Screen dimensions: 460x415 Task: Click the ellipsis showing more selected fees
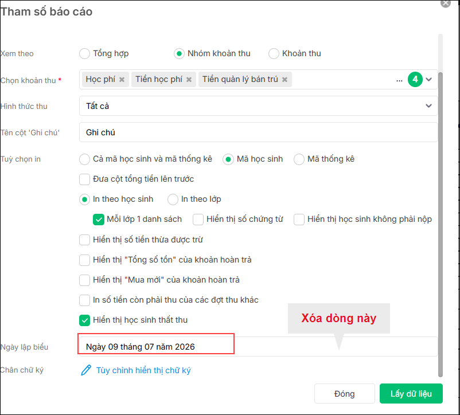click(x=399, y=80)
